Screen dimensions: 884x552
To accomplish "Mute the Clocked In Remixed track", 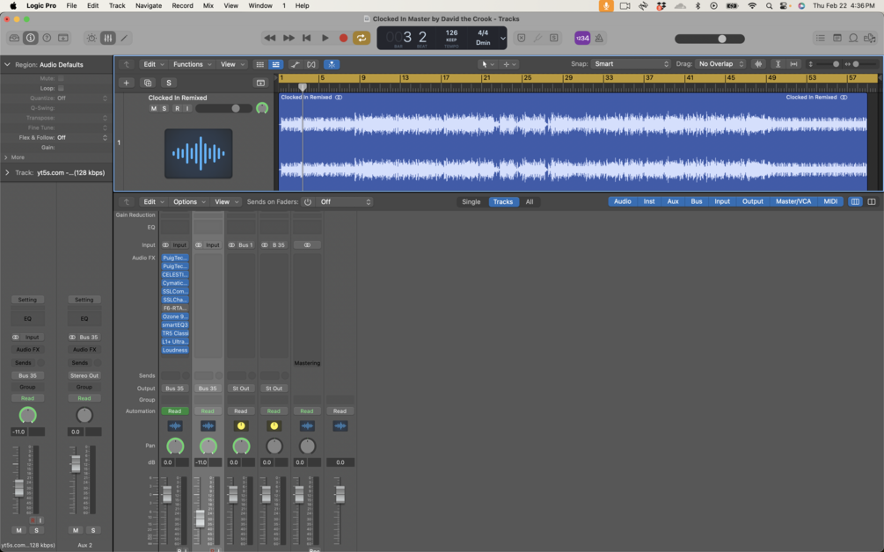I will click(x=153, y=108).
